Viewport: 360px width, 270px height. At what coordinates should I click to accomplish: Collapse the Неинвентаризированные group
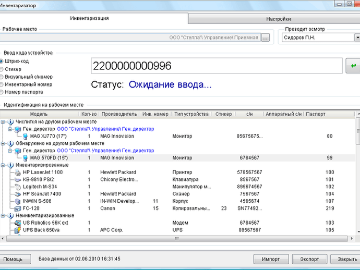click(3, 216)
